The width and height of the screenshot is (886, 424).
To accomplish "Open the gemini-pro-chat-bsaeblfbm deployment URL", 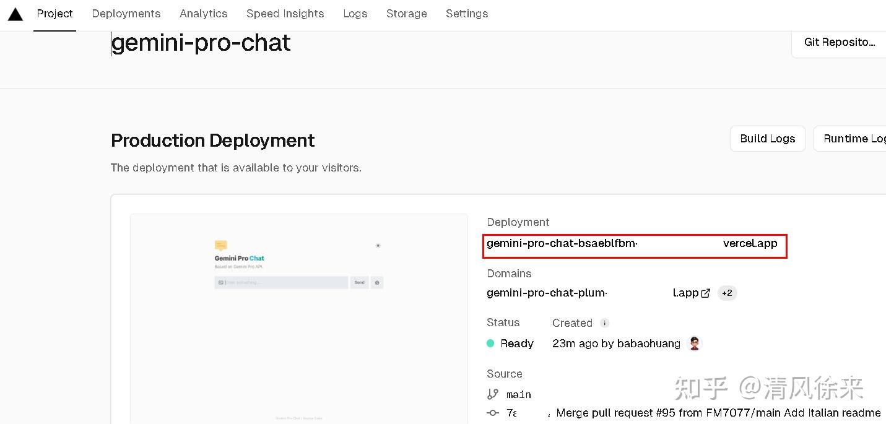I will click(632, 243).
